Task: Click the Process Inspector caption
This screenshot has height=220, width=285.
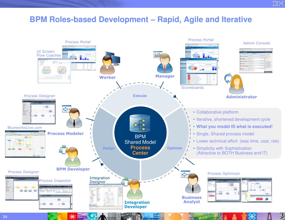Action: click(x=55, y=181)
